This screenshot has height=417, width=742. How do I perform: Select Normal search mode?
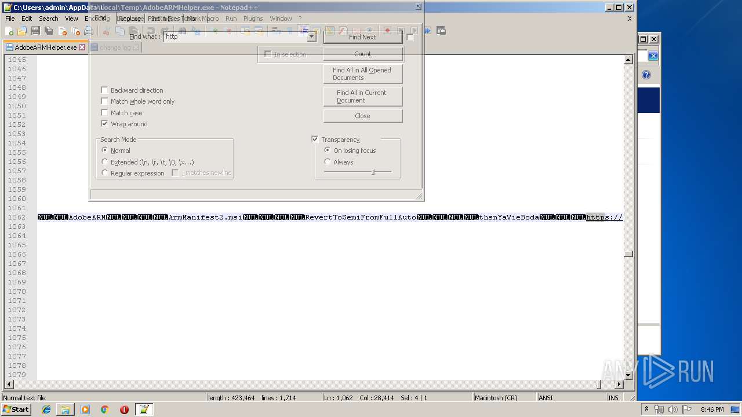tap(105, 151)
